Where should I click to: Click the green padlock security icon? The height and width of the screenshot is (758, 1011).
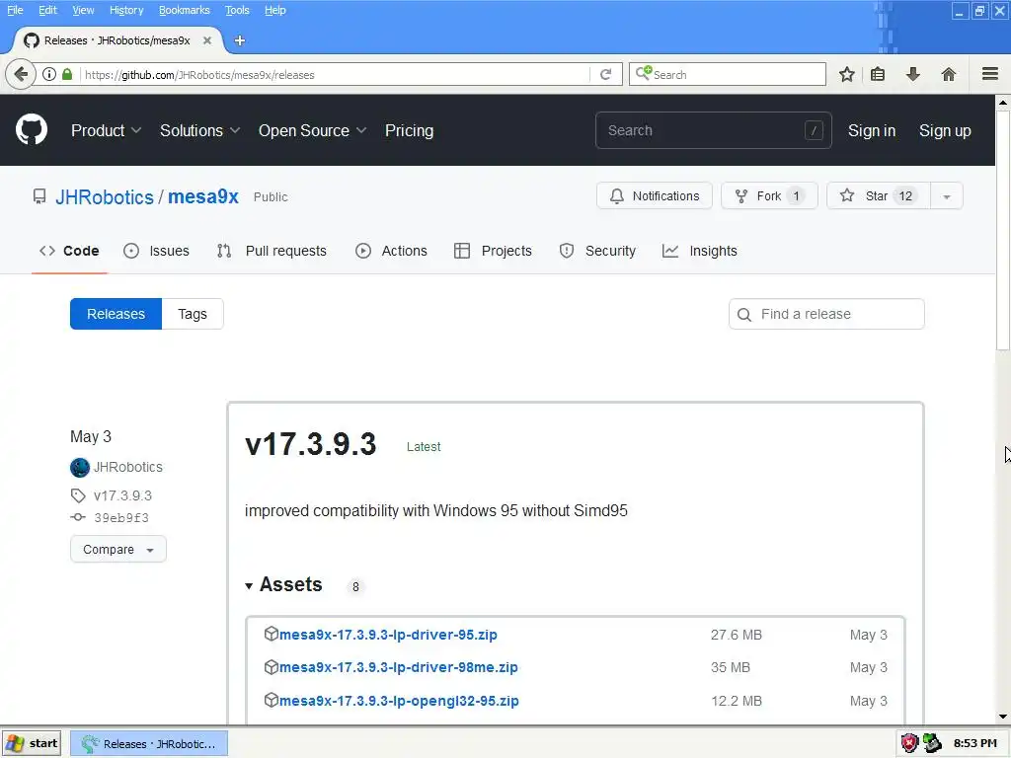67,74
